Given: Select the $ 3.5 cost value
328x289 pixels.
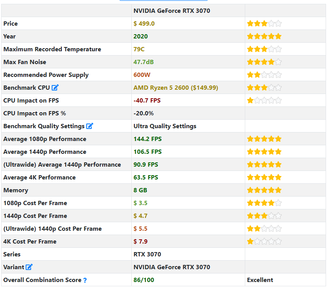Looking at the screenshot, I should (140, 203).
